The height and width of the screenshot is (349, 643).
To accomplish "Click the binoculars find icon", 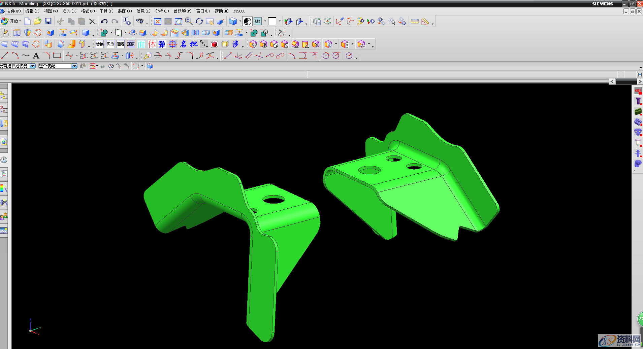I will (x=139, y=22).
